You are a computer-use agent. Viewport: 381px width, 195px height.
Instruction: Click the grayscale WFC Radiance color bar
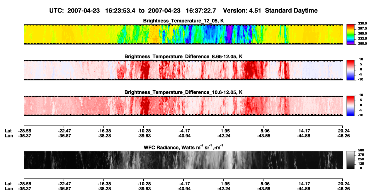(x=351, y=160)
